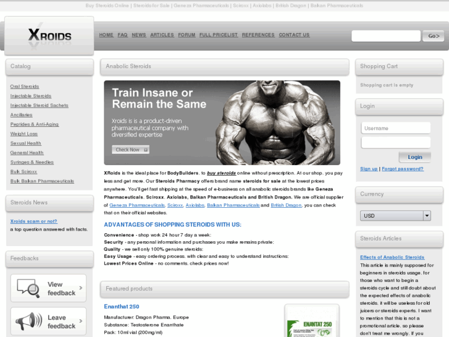Go to NEWS section
The width and height of the screenshot is (449, 337).
[x=138, y=35]
